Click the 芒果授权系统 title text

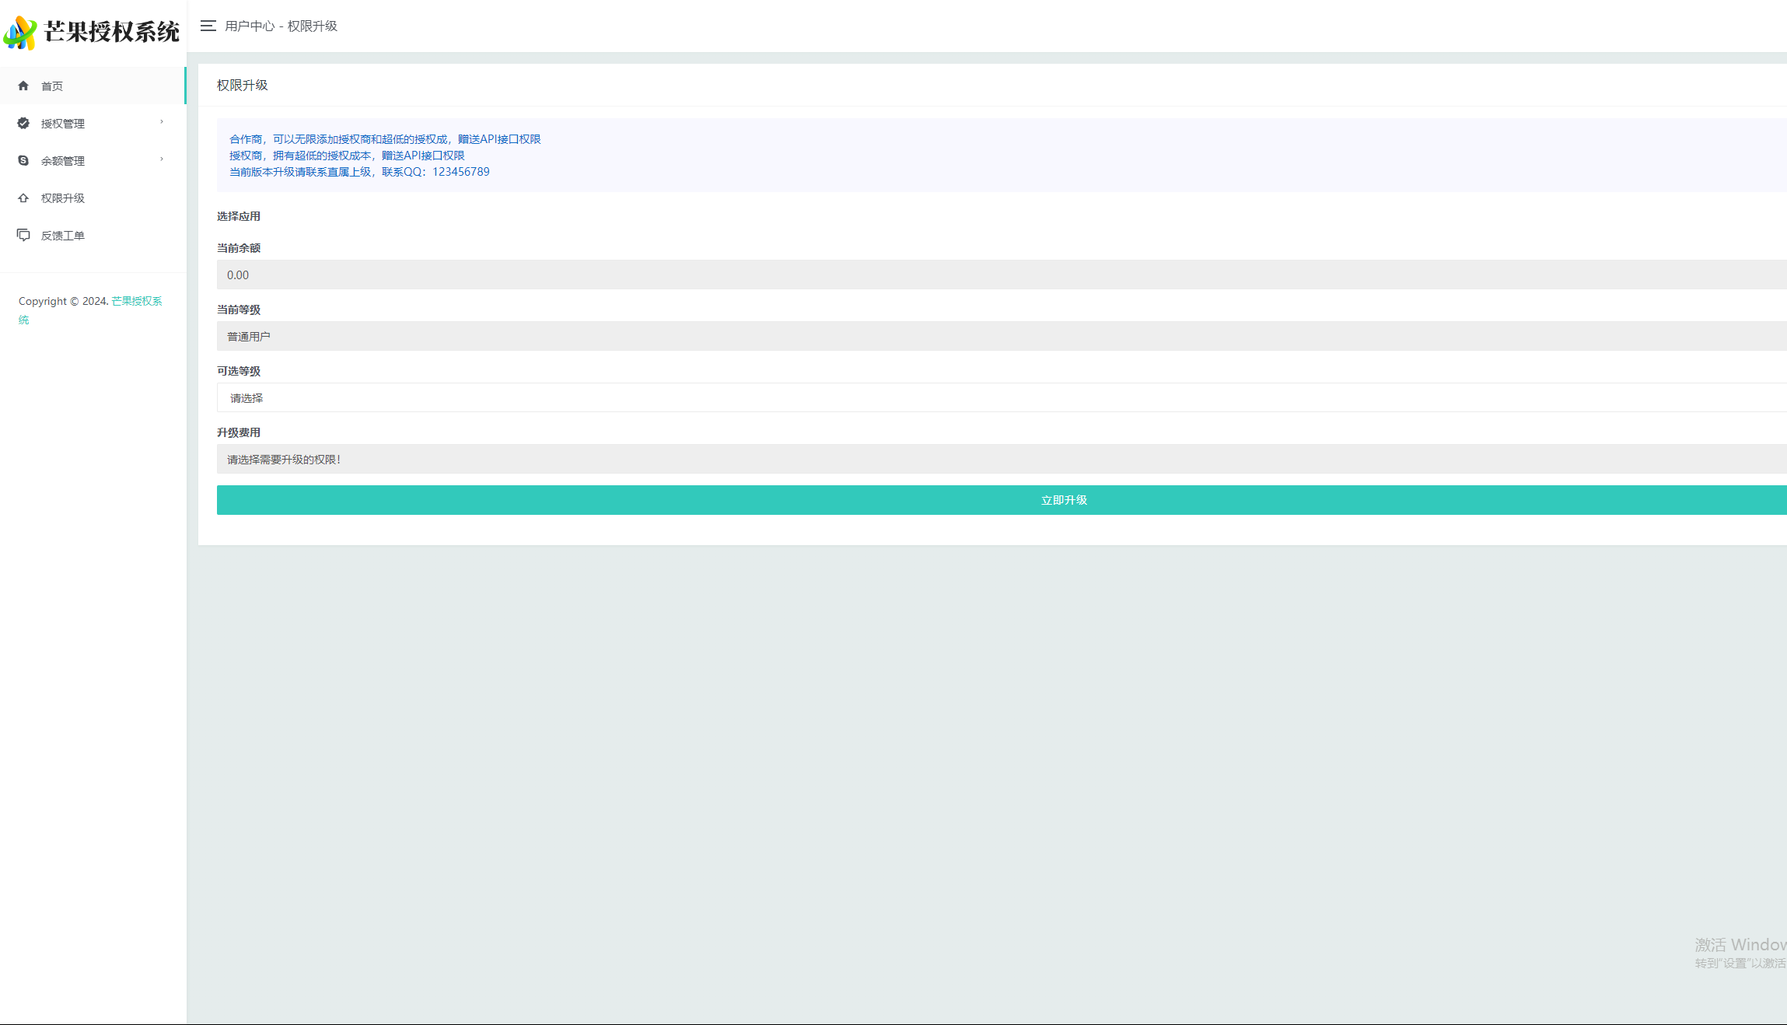point(111,32)
